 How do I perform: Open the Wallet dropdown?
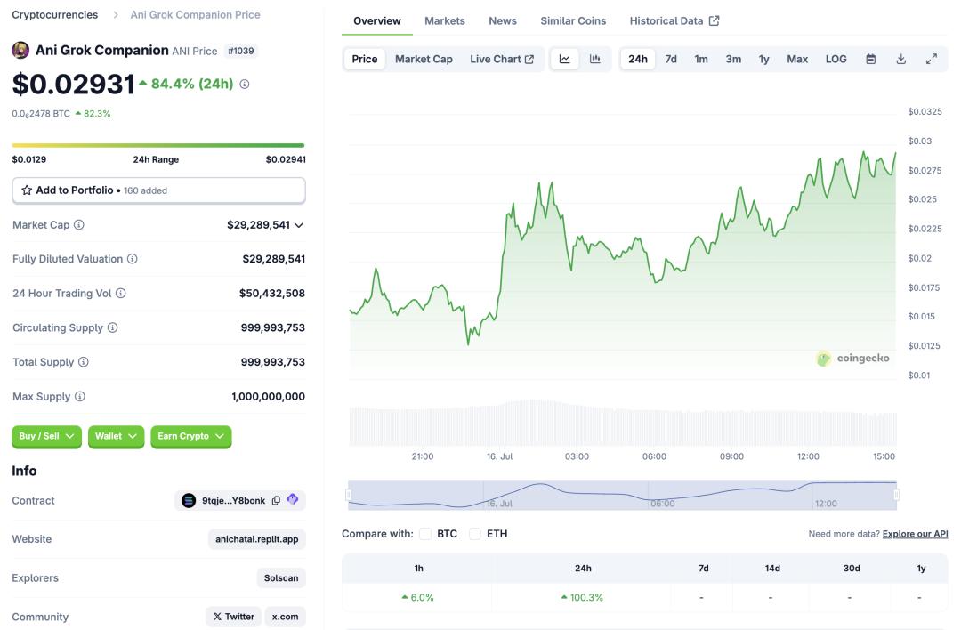[116, 436]
